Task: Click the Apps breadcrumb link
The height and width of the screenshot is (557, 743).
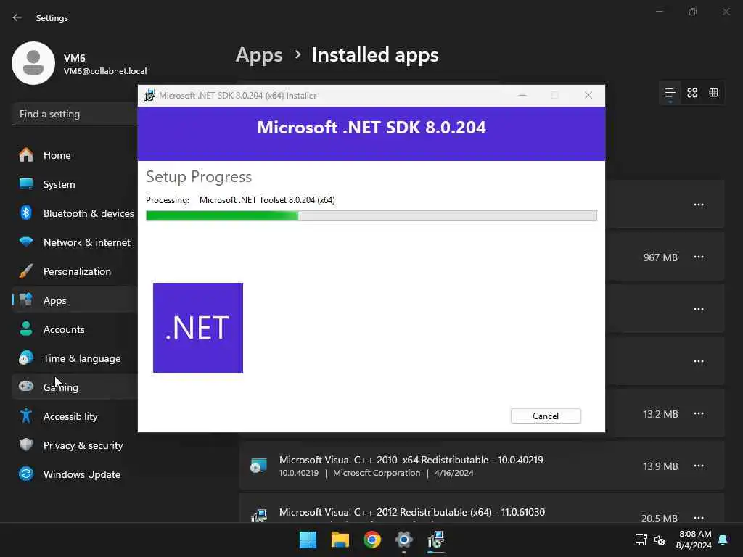Action: (259, 55)
